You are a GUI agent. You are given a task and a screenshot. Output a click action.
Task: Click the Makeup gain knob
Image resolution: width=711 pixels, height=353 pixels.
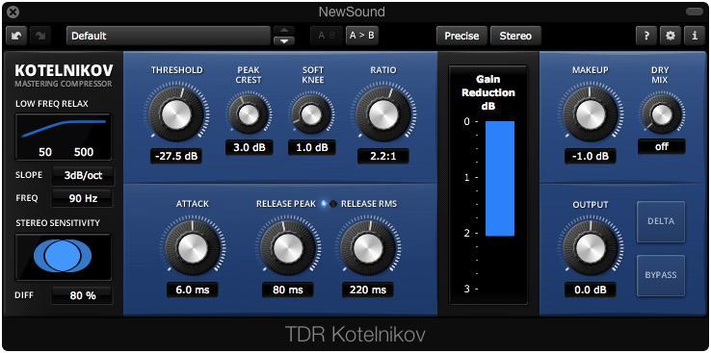590,115
